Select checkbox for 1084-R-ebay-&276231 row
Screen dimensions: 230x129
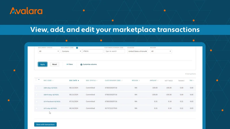point(37,95)
